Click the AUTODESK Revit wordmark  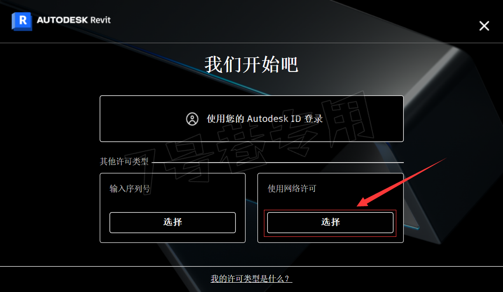[74, 20]
